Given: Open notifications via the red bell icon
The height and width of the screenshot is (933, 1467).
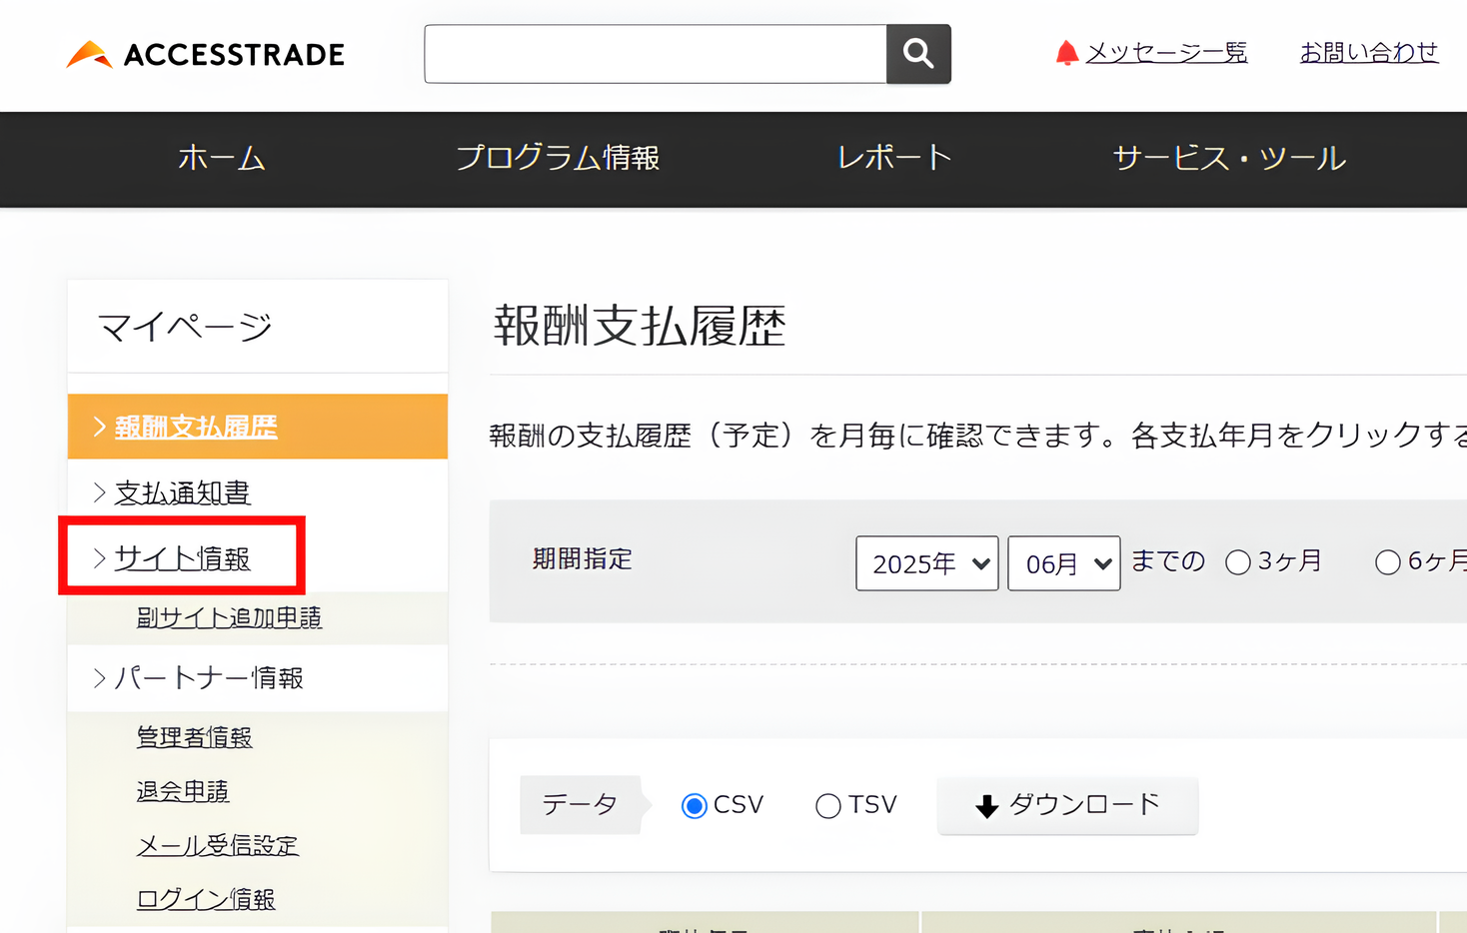Looking at the screenshot, I should pos(1066,52).
